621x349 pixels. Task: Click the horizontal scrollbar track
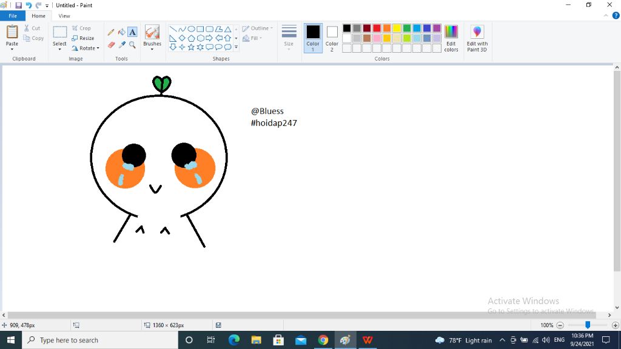click(x=306, y=315)
